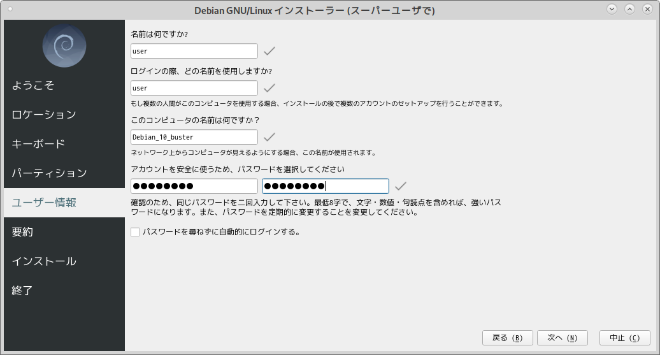
Task: Open the 終了 step in sidebar
Action: tap(64, 291)
